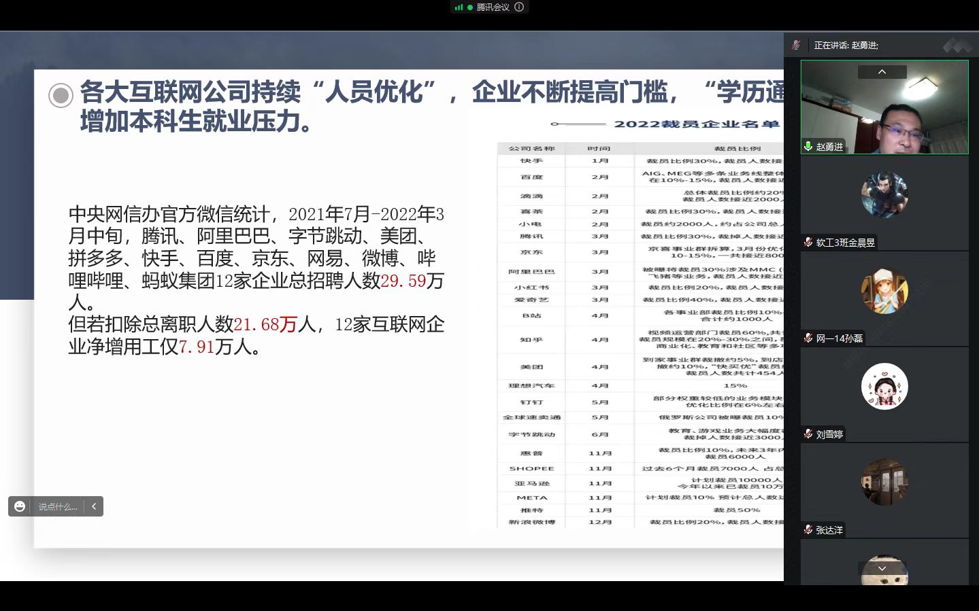Screen dimensions: 979x611
Task: Click the emoji smiley icon in chat bar
Action: [20, 506]
